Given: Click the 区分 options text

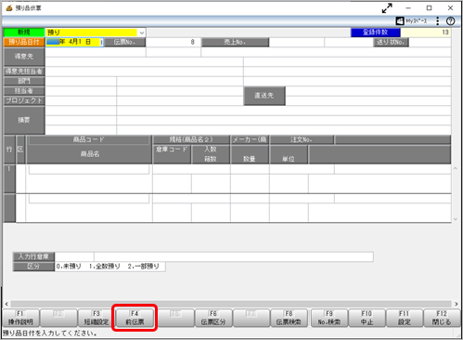Looking at the screenshot, I should 108,267.
